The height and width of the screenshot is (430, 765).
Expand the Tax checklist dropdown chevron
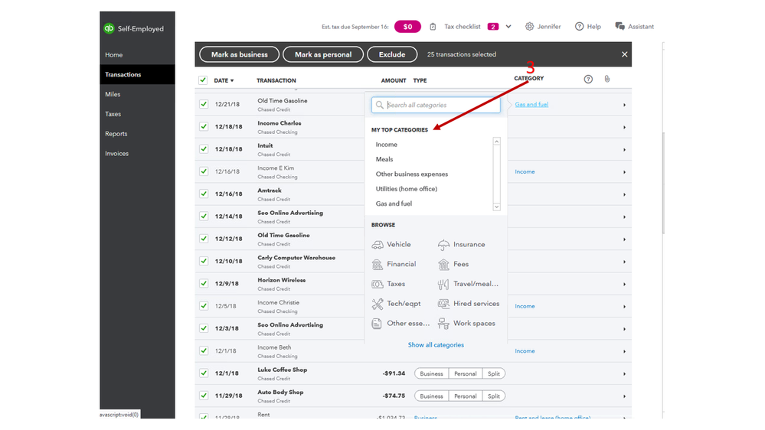[508, 27]
